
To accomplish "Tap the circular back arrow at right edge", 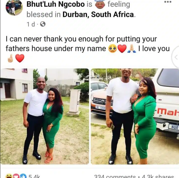I will point(176,57).
